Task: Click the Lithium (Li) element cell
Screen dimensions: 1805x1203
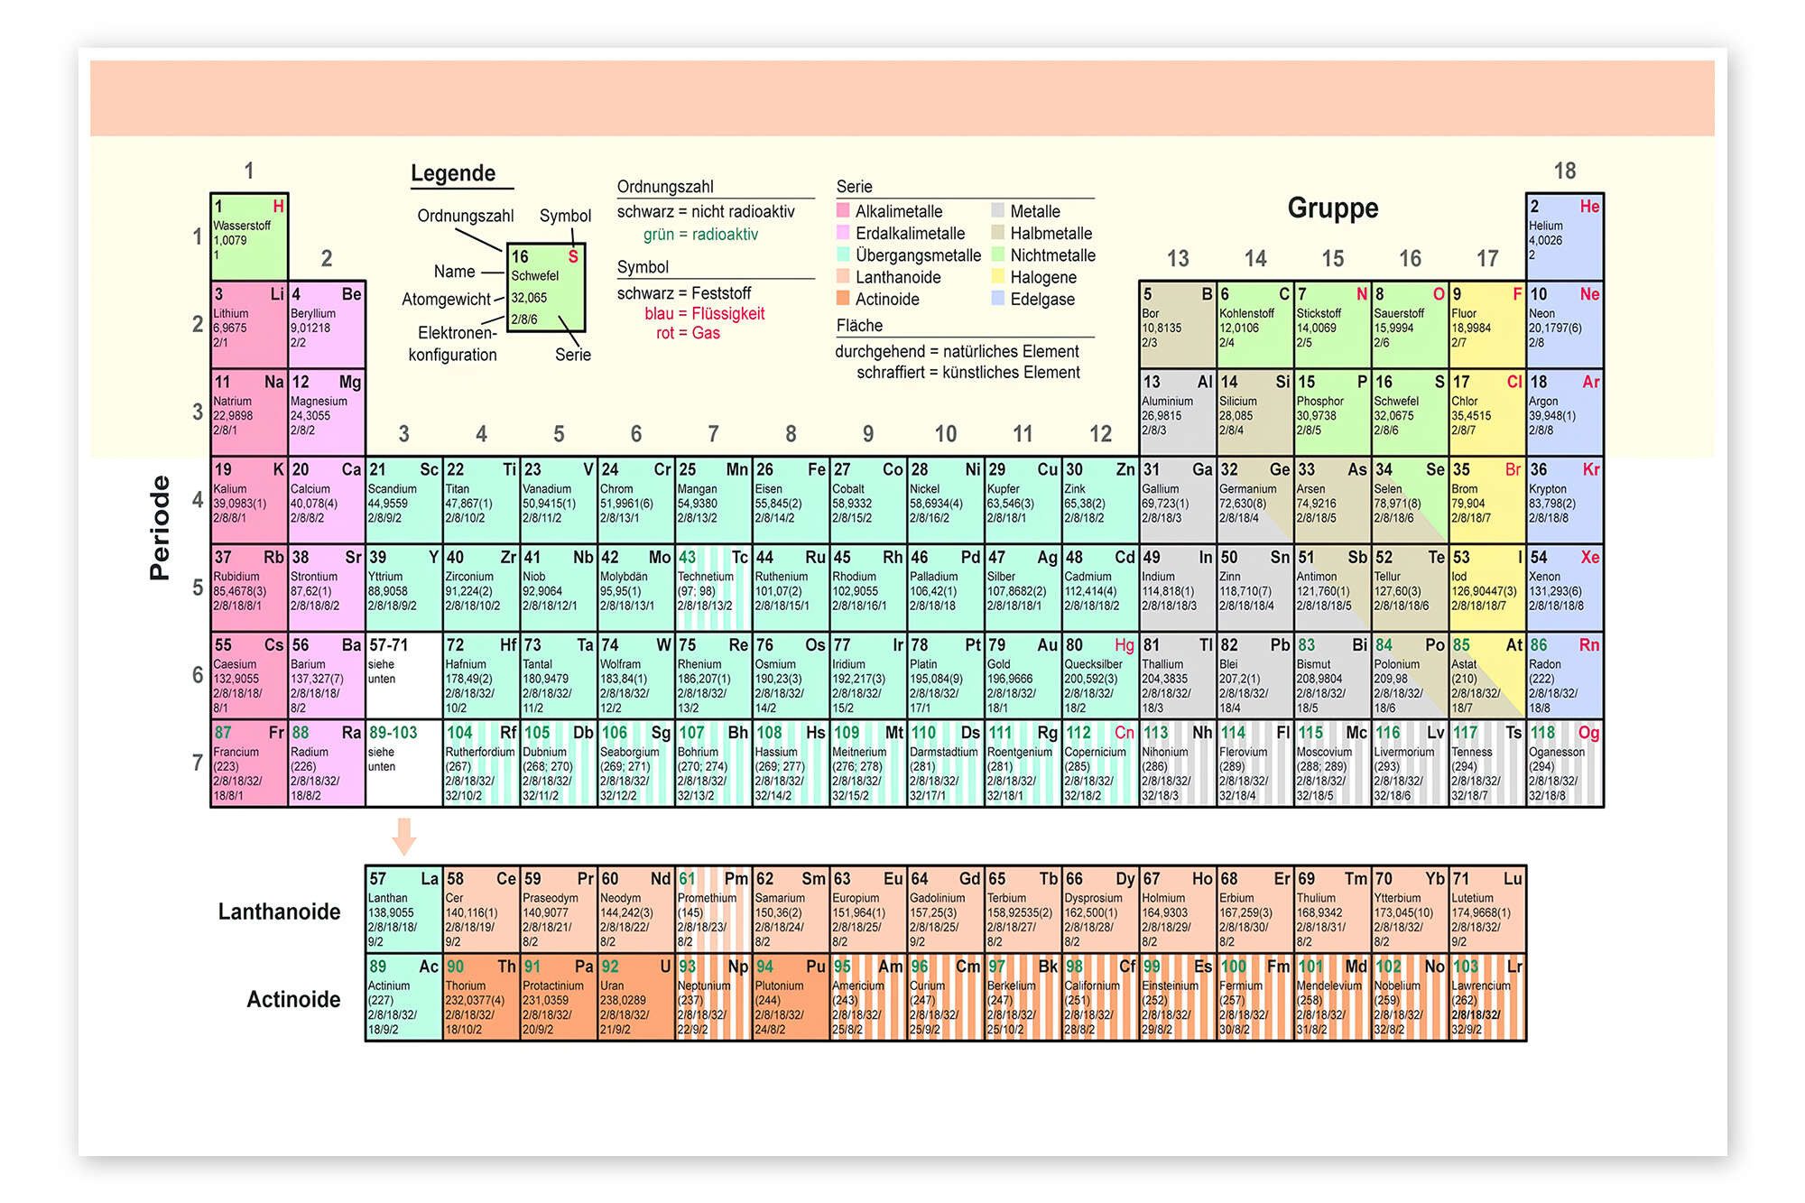Action: 249,324
